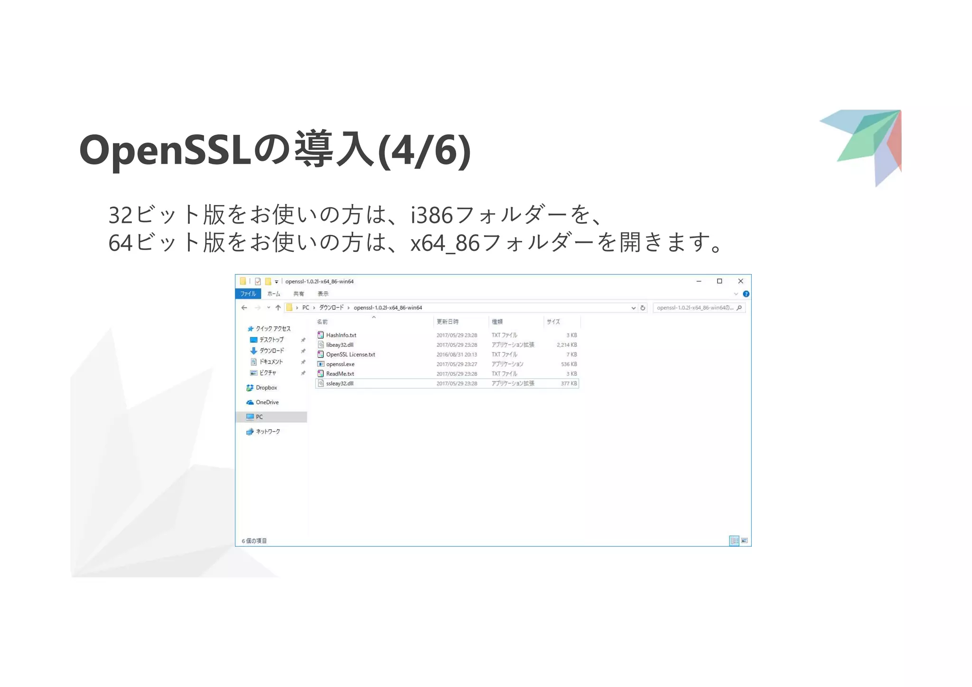Click the OpenSSL License.txt file name
The width and height of the screenshot is (972, 687).
(x=351, y=354)
